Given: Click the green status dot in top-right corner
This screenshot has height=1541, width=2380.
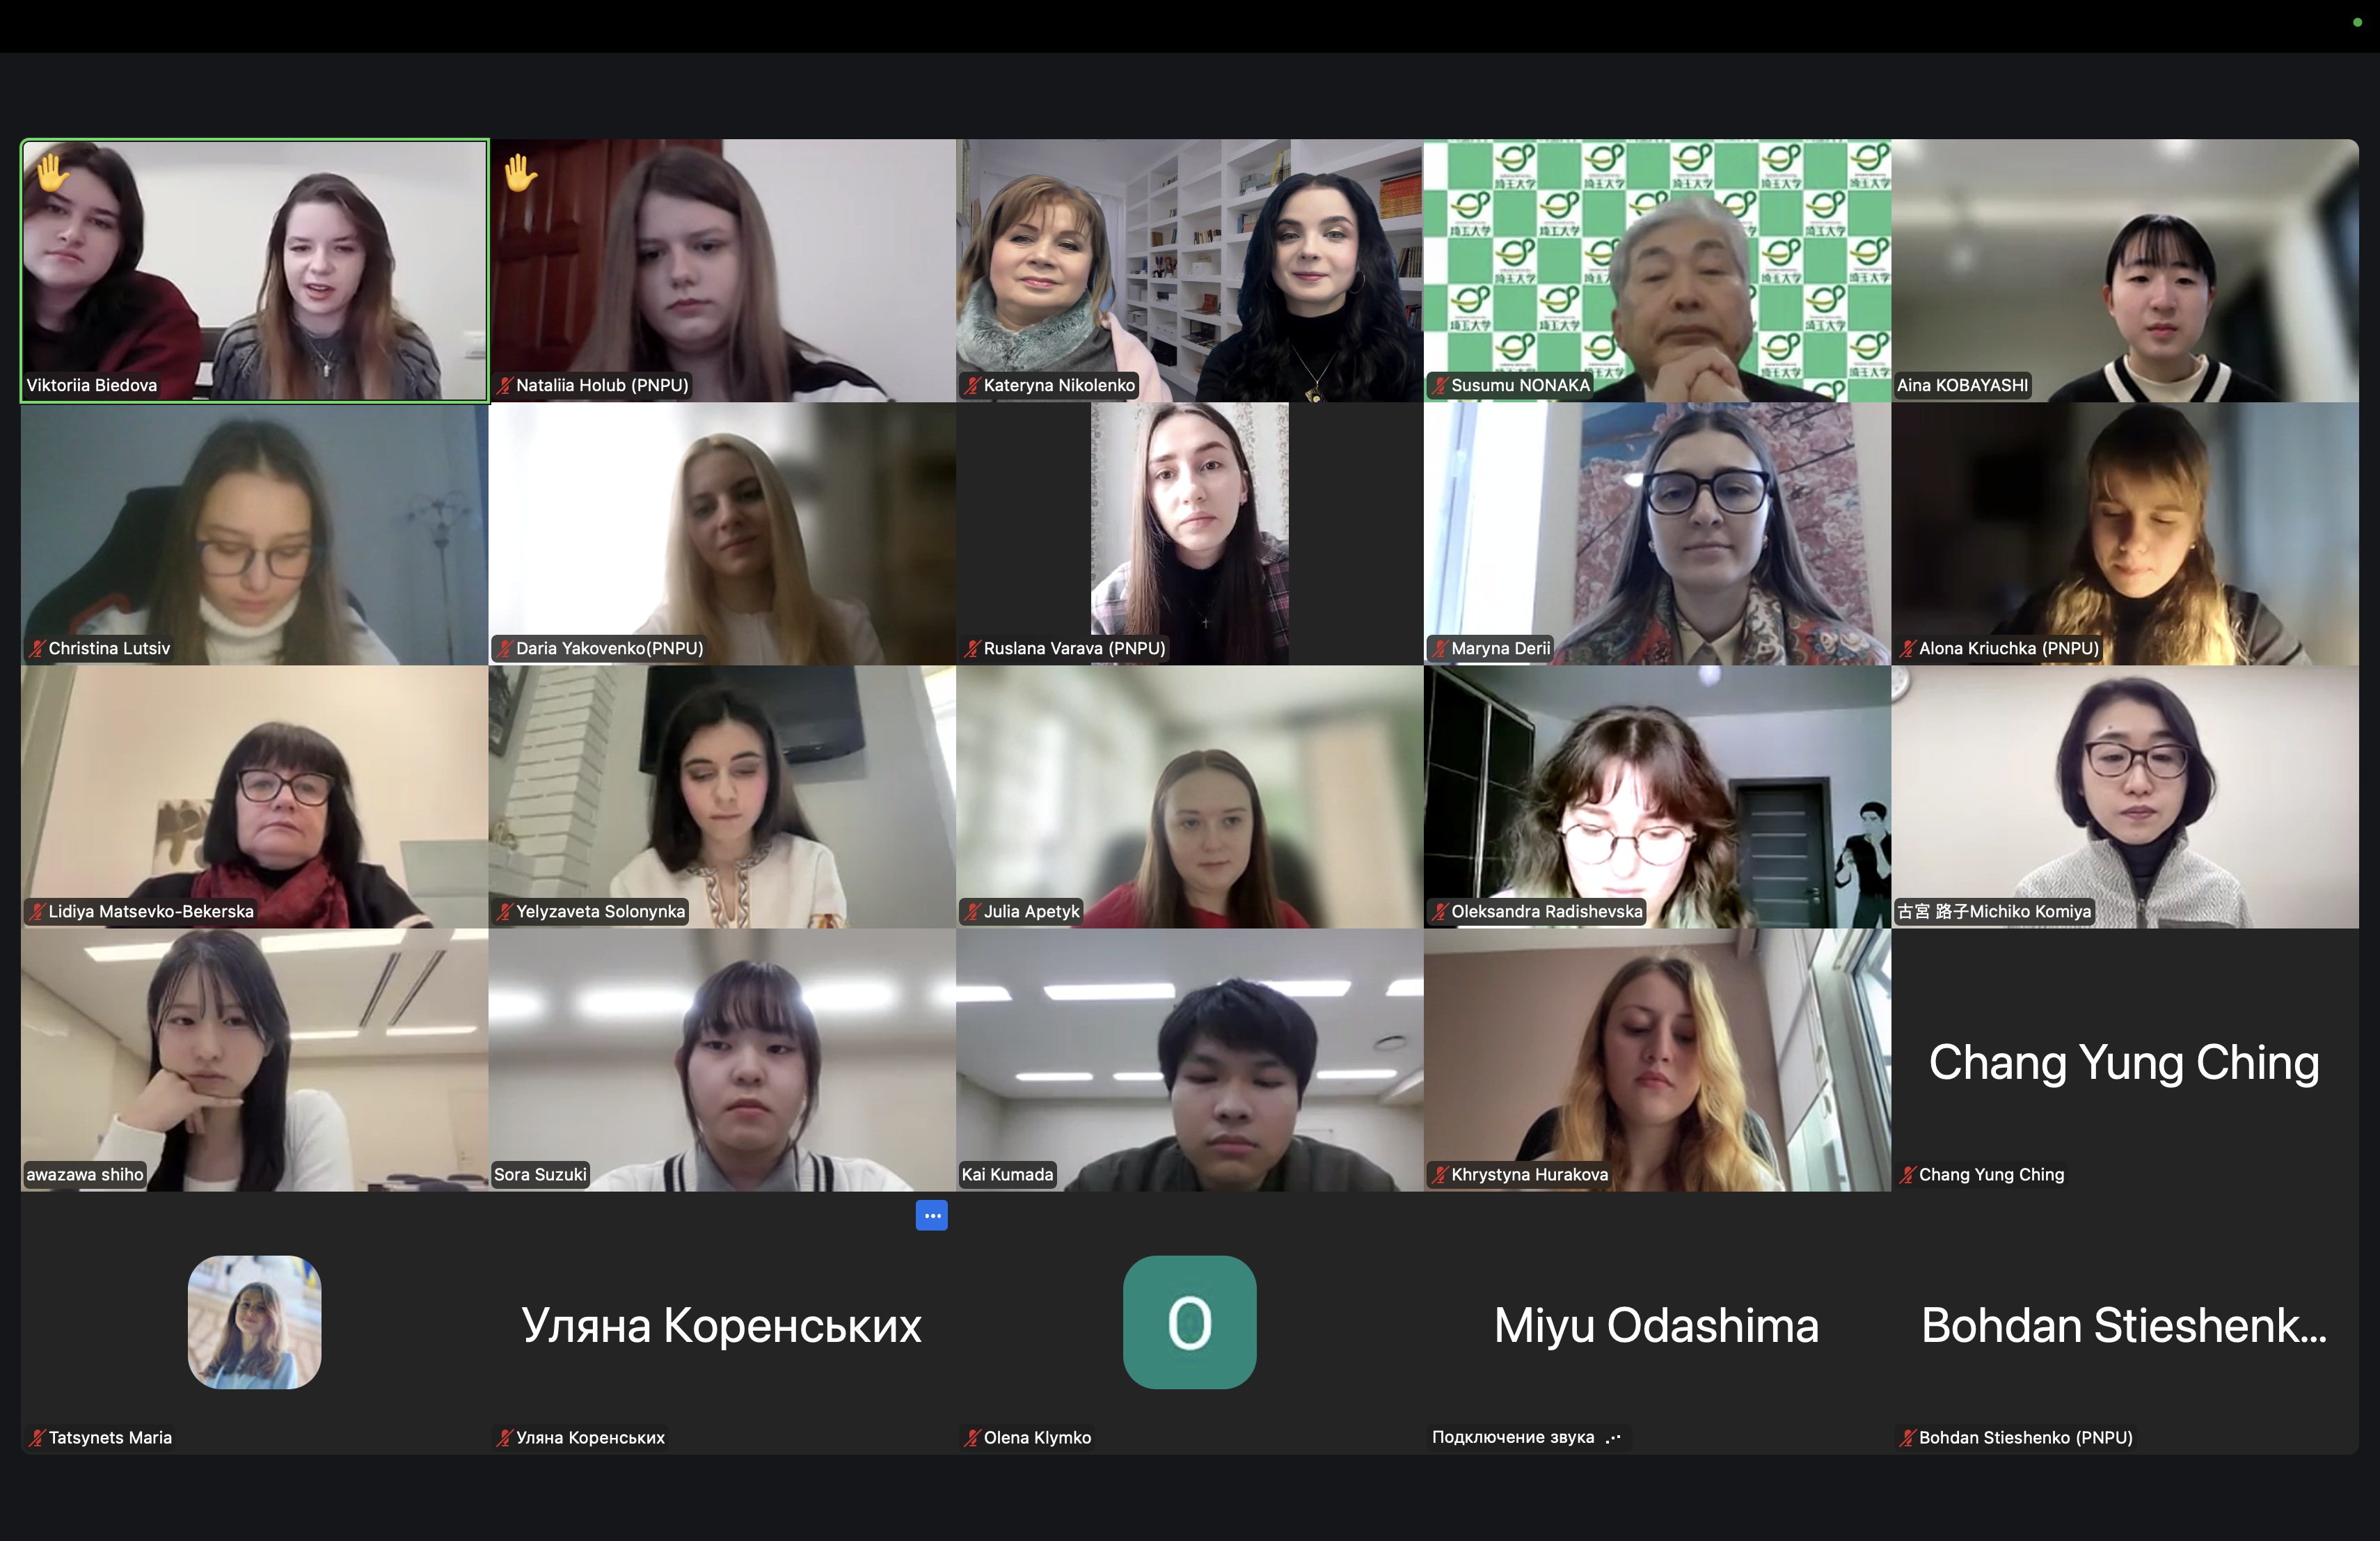Looking at the screenshot, I should click(2356, 21).
